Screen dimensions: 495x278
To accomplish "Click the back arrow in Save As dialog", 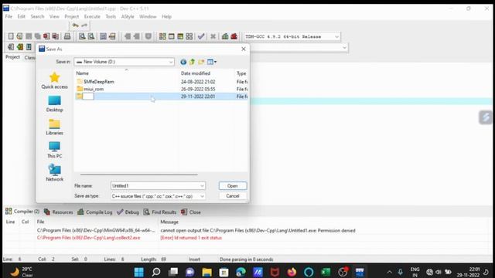I will 183,62.
